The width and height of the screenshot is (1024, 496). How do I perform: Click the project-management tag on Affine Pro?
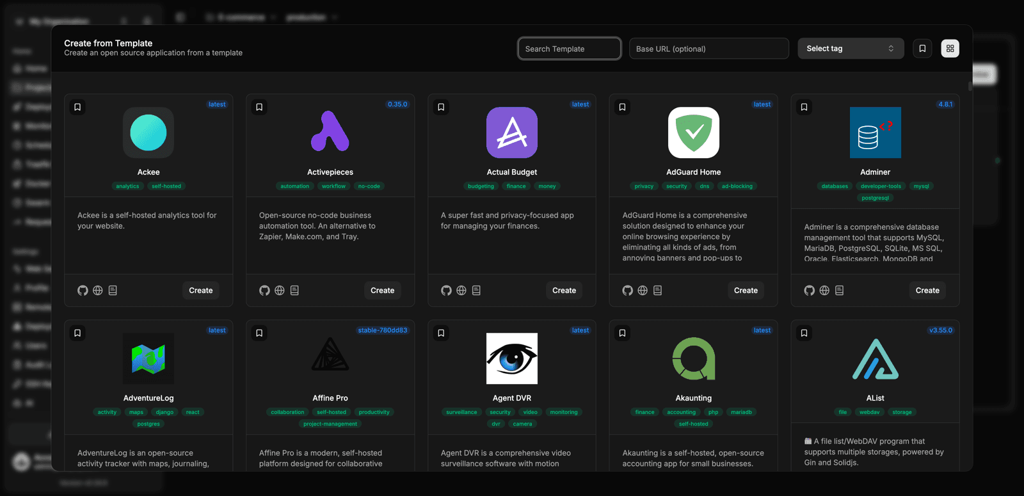pyautogui.click(x=330, y=424)
